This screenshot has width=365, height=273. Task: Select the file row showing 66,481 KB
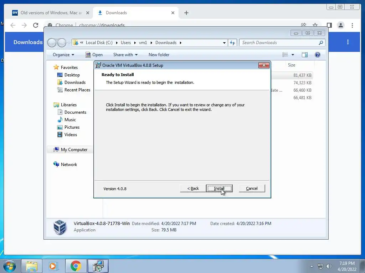tap(292, 97)
